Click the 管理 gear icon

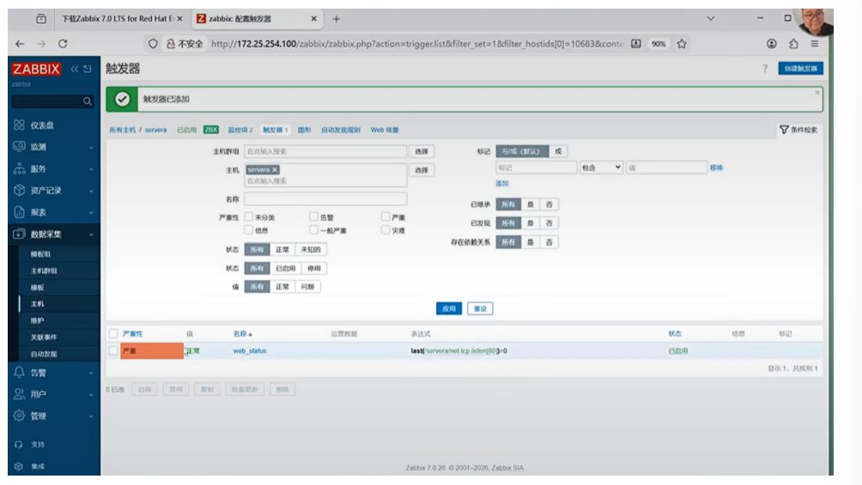[x=19, y=415]
